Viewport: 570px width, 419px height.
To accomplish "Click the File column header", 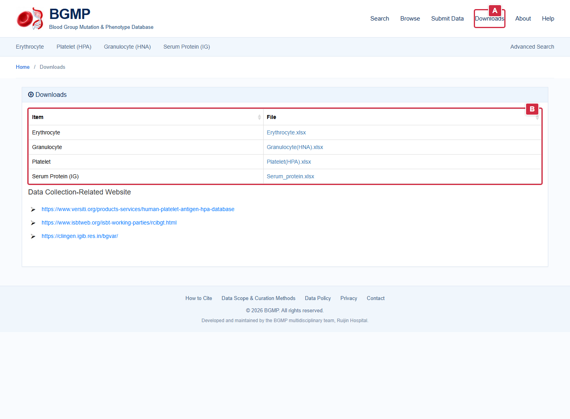I will click(x=402, y=117).
